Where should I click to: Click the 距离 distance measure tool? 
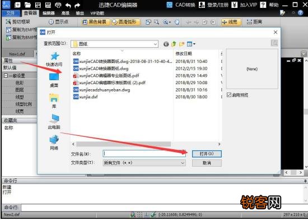[254, 22]
